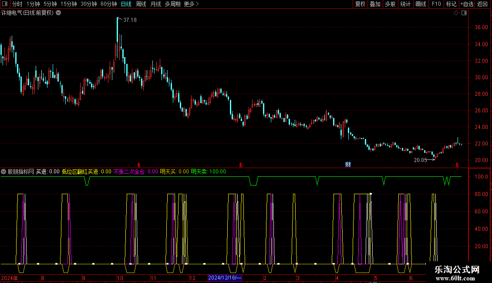The image size is (492, 283).
Task: Open F10 company info
Action: pos(436,4)
